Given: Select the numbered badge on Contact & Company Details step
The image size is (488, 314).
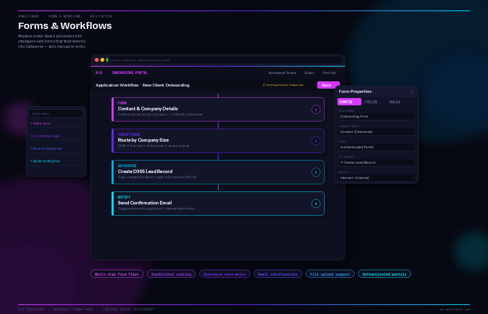Looking at the screenshot, I should [316, 109].
